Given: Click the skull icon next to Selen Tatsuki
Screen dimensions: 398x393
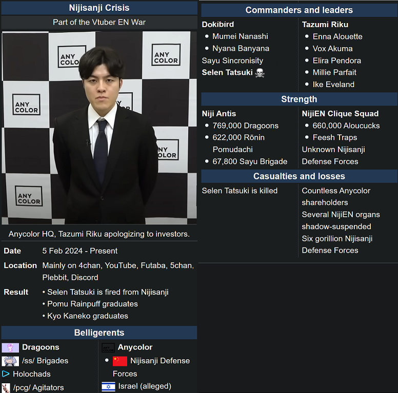Looking at the screenshot, I should point(260,73).
